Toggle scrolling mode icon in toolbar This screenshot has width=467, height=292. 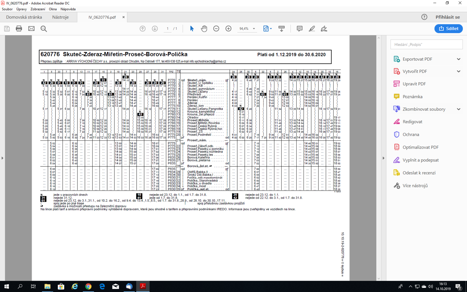click(x=282, y=29)
